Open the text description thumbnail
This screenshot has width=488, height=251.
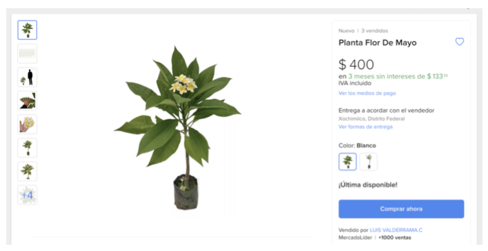[27, 54]
